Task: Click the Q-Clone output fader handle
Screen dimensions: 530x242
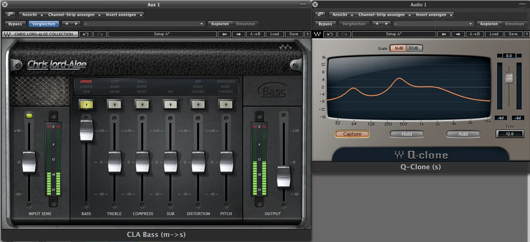Action: pos(509,77)
